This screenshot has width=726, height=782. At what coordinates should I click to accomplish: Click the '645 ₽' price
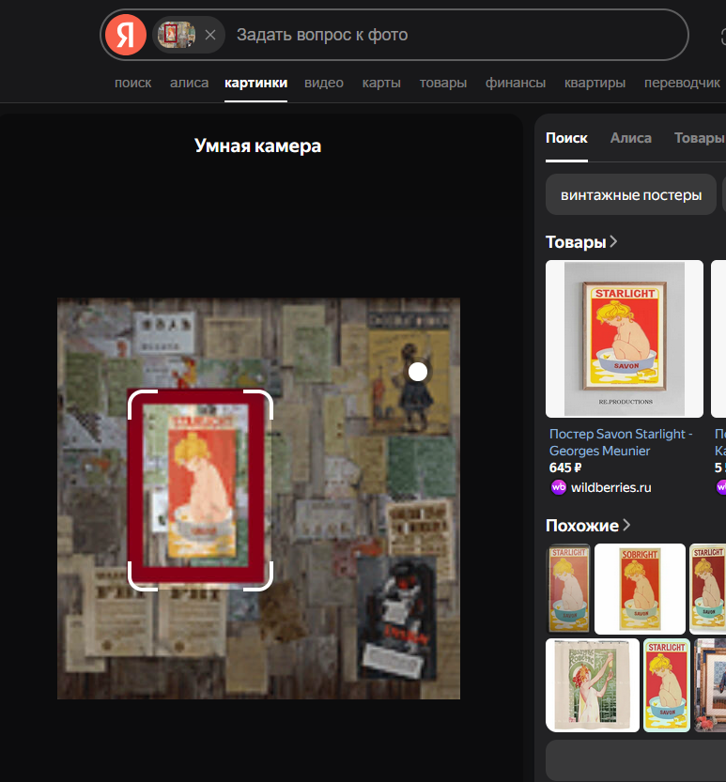pos(565,468)
